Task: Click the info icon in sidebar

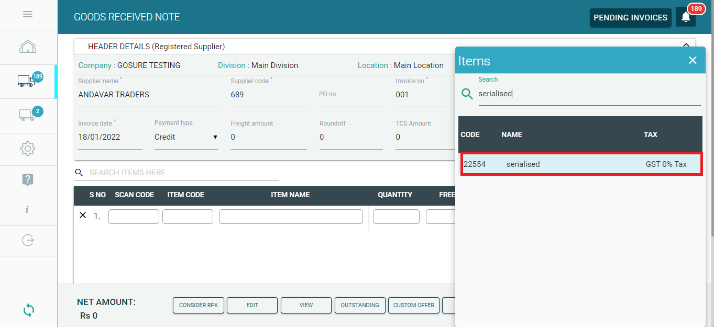Action: 27,210
